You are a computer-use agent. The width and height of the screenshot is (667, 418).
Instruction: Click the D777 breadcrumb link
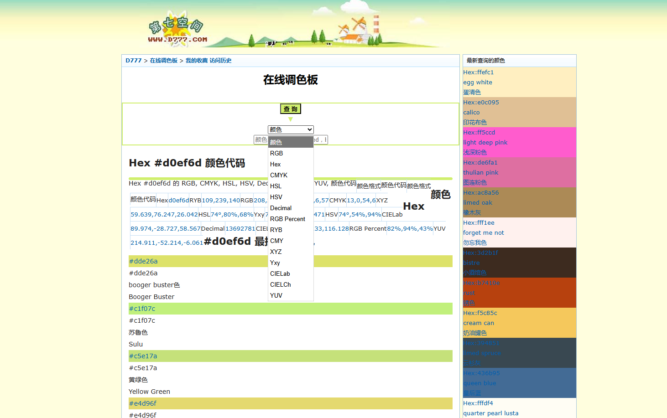coord(134,61)
